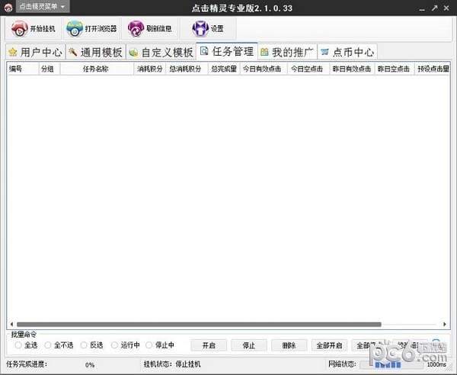Click the 任务完成进度 progress bar

[90, 364]
